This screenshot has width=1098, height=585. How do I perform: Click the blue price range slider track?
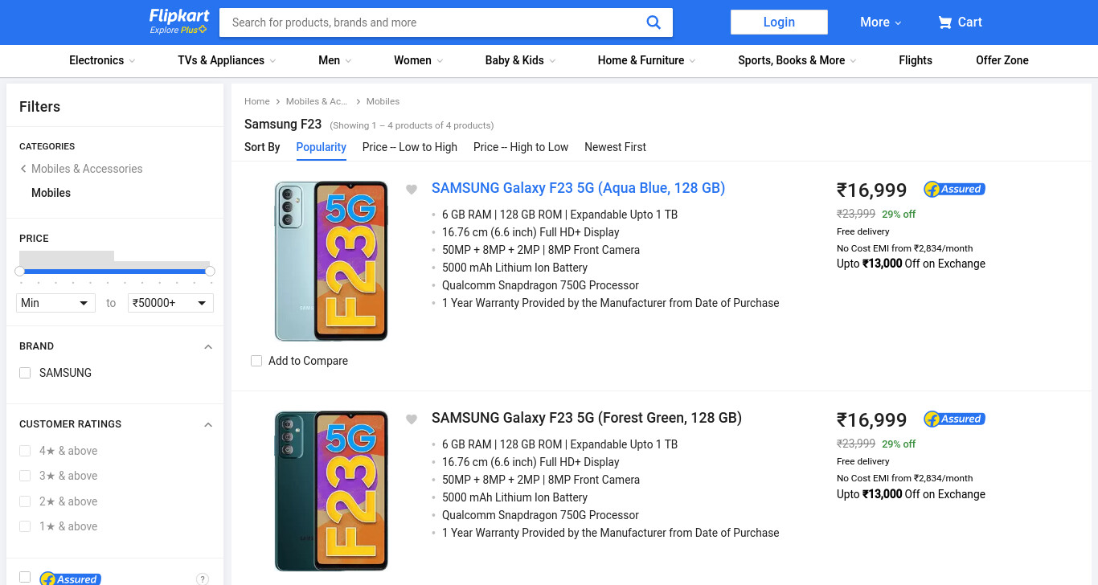[x=115, y=272]
